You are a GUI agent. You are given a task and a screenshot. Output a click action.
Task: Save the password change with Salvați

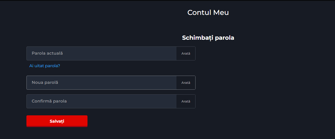(57, 121)
